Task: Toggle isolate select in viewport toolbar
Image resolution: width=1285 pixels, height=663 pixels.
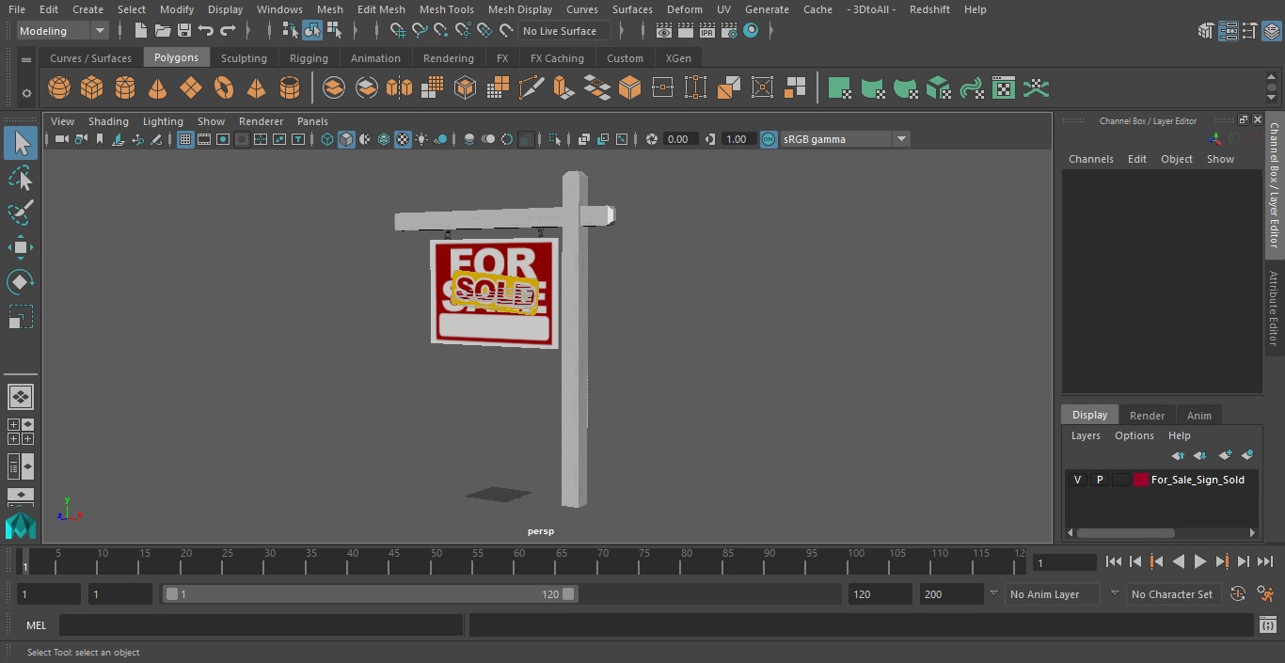Action: [x=555, y=139]
